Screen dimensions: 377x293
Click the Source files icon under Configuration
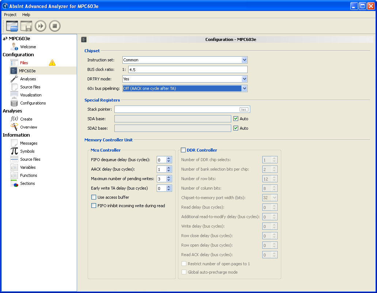coord(14,87)
